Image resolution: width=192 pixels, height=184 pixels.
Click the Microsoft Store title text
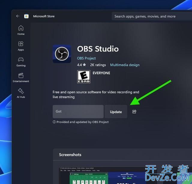pos(44,16)
